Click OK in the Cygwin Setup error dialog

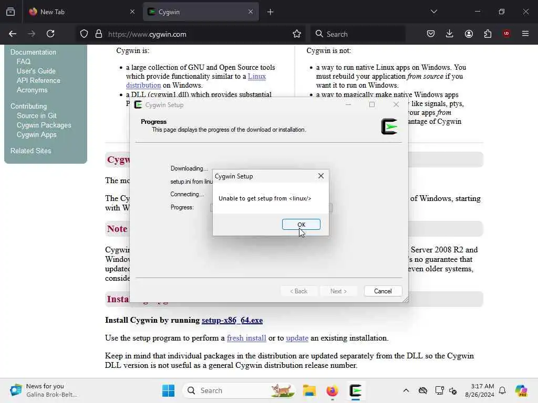(301, 225)
